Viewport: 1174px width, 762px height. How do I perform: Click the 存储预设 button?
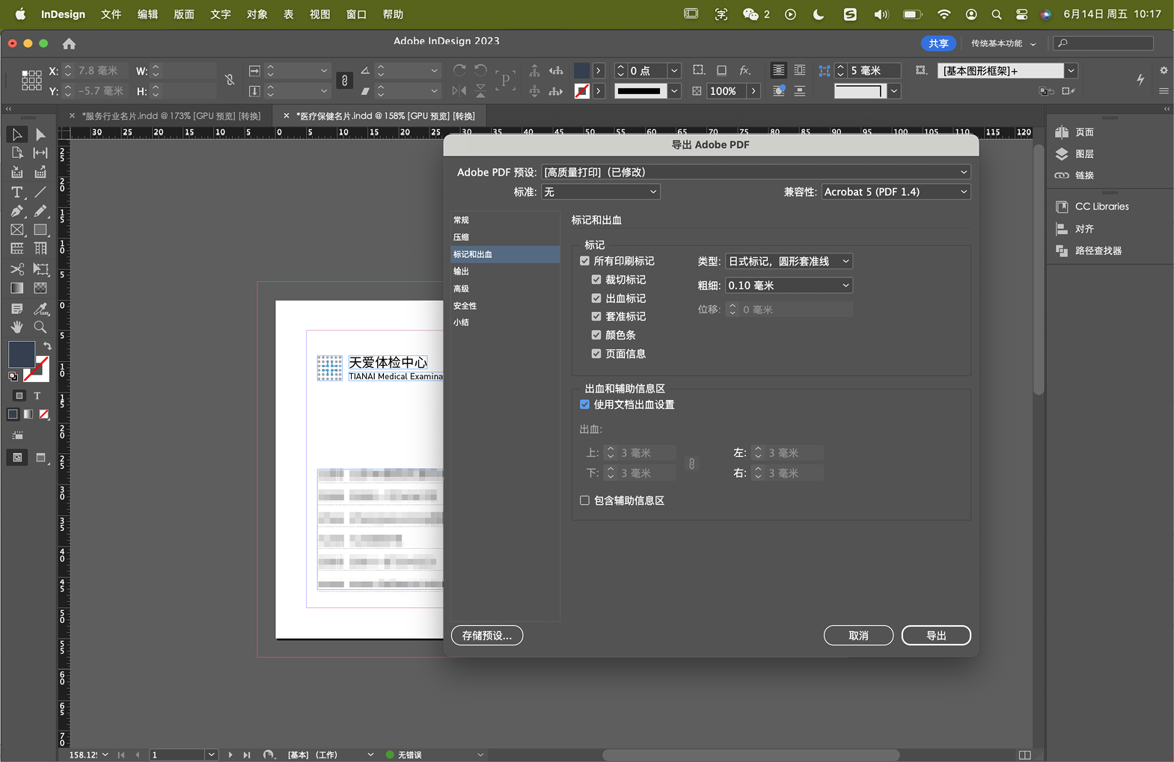point(487,636)
